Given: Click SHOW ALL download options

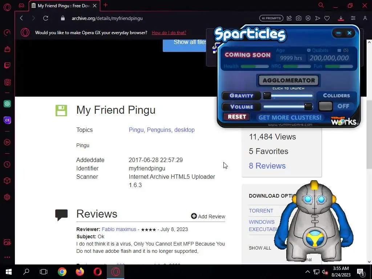Looking at the screenshot, I should pos(260,248).
